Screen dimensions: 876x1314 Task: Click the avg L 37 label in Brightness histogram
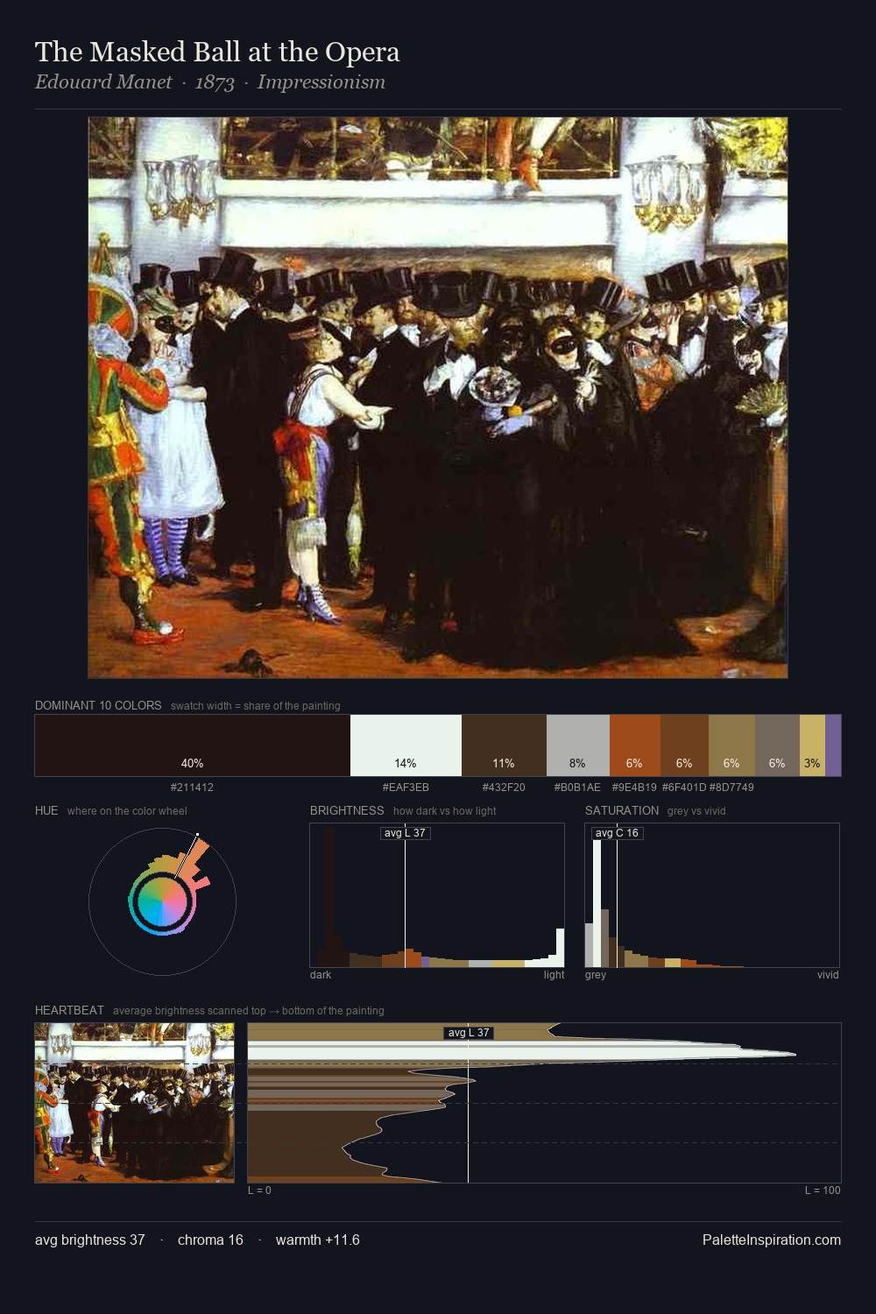tap(406, 832)
